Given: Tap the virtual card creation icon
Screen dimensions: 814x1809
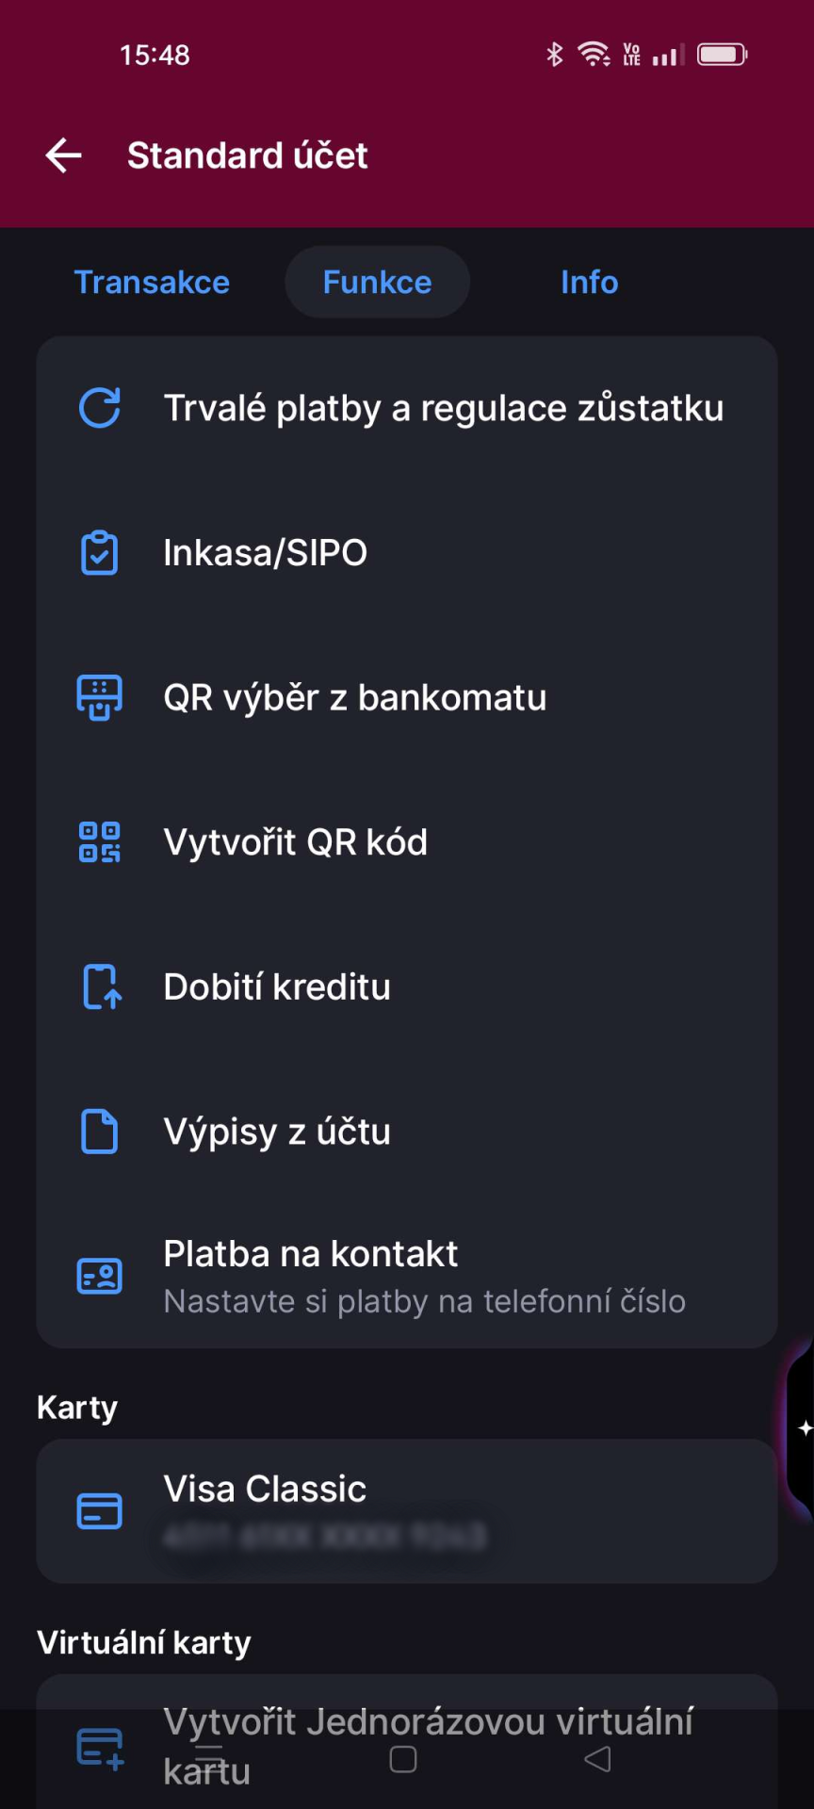Looking at the screenshot, I should coord(100,1745).
